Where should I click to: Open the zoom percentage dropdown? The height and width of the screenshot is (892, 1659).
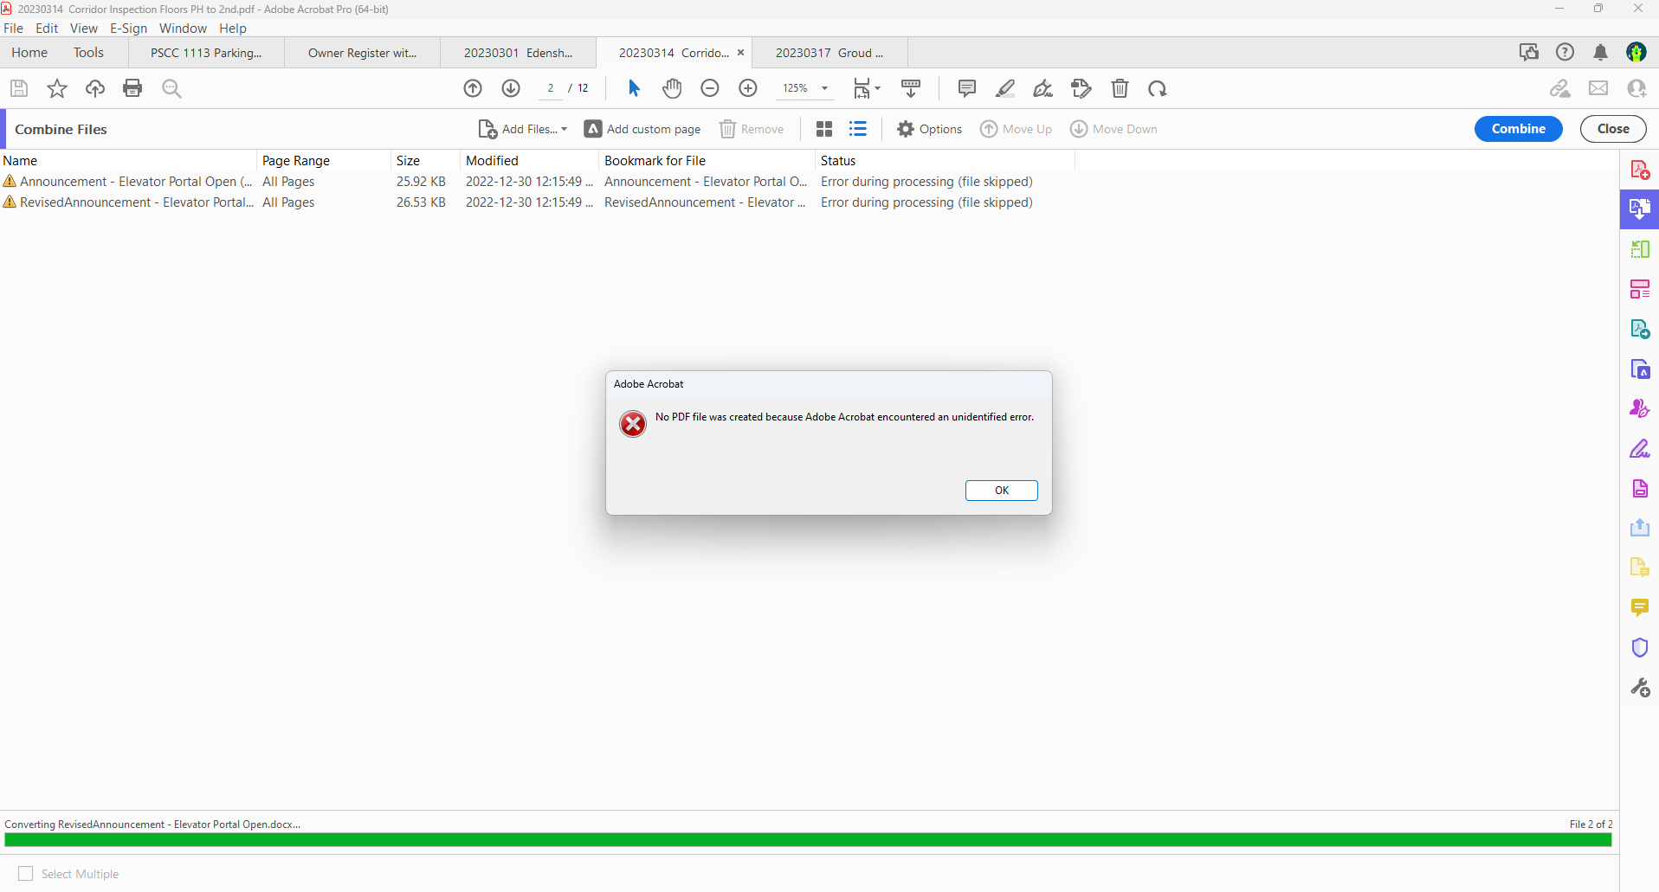coord(823,87)
